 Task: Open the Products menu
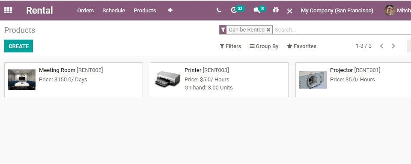coord(145,10)
